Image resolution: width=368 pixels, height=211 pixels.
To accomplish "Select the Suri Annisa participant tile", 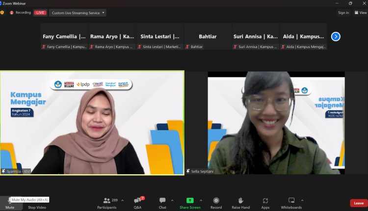I will click(x=256, y=36).
